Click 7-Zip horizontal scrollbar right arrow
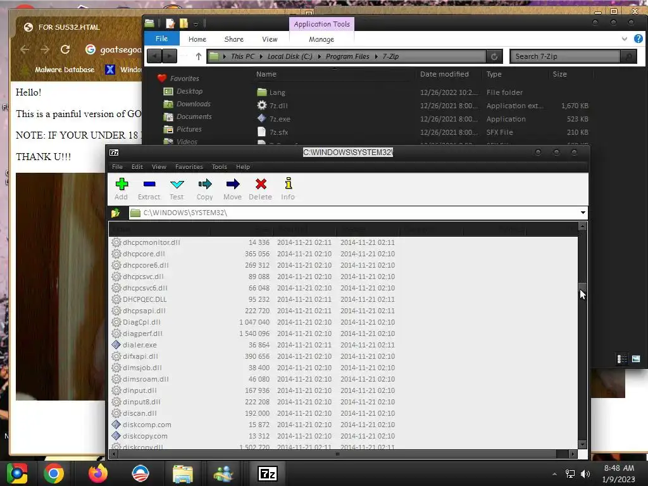Screen dimensions: 648x486 tap(572, 454)
